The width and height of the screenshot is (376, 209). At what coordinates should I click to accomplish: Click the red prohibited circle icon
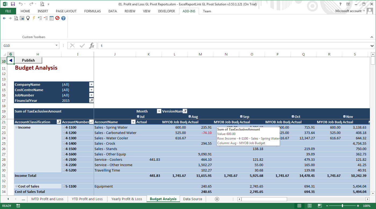tap(57, 18)
